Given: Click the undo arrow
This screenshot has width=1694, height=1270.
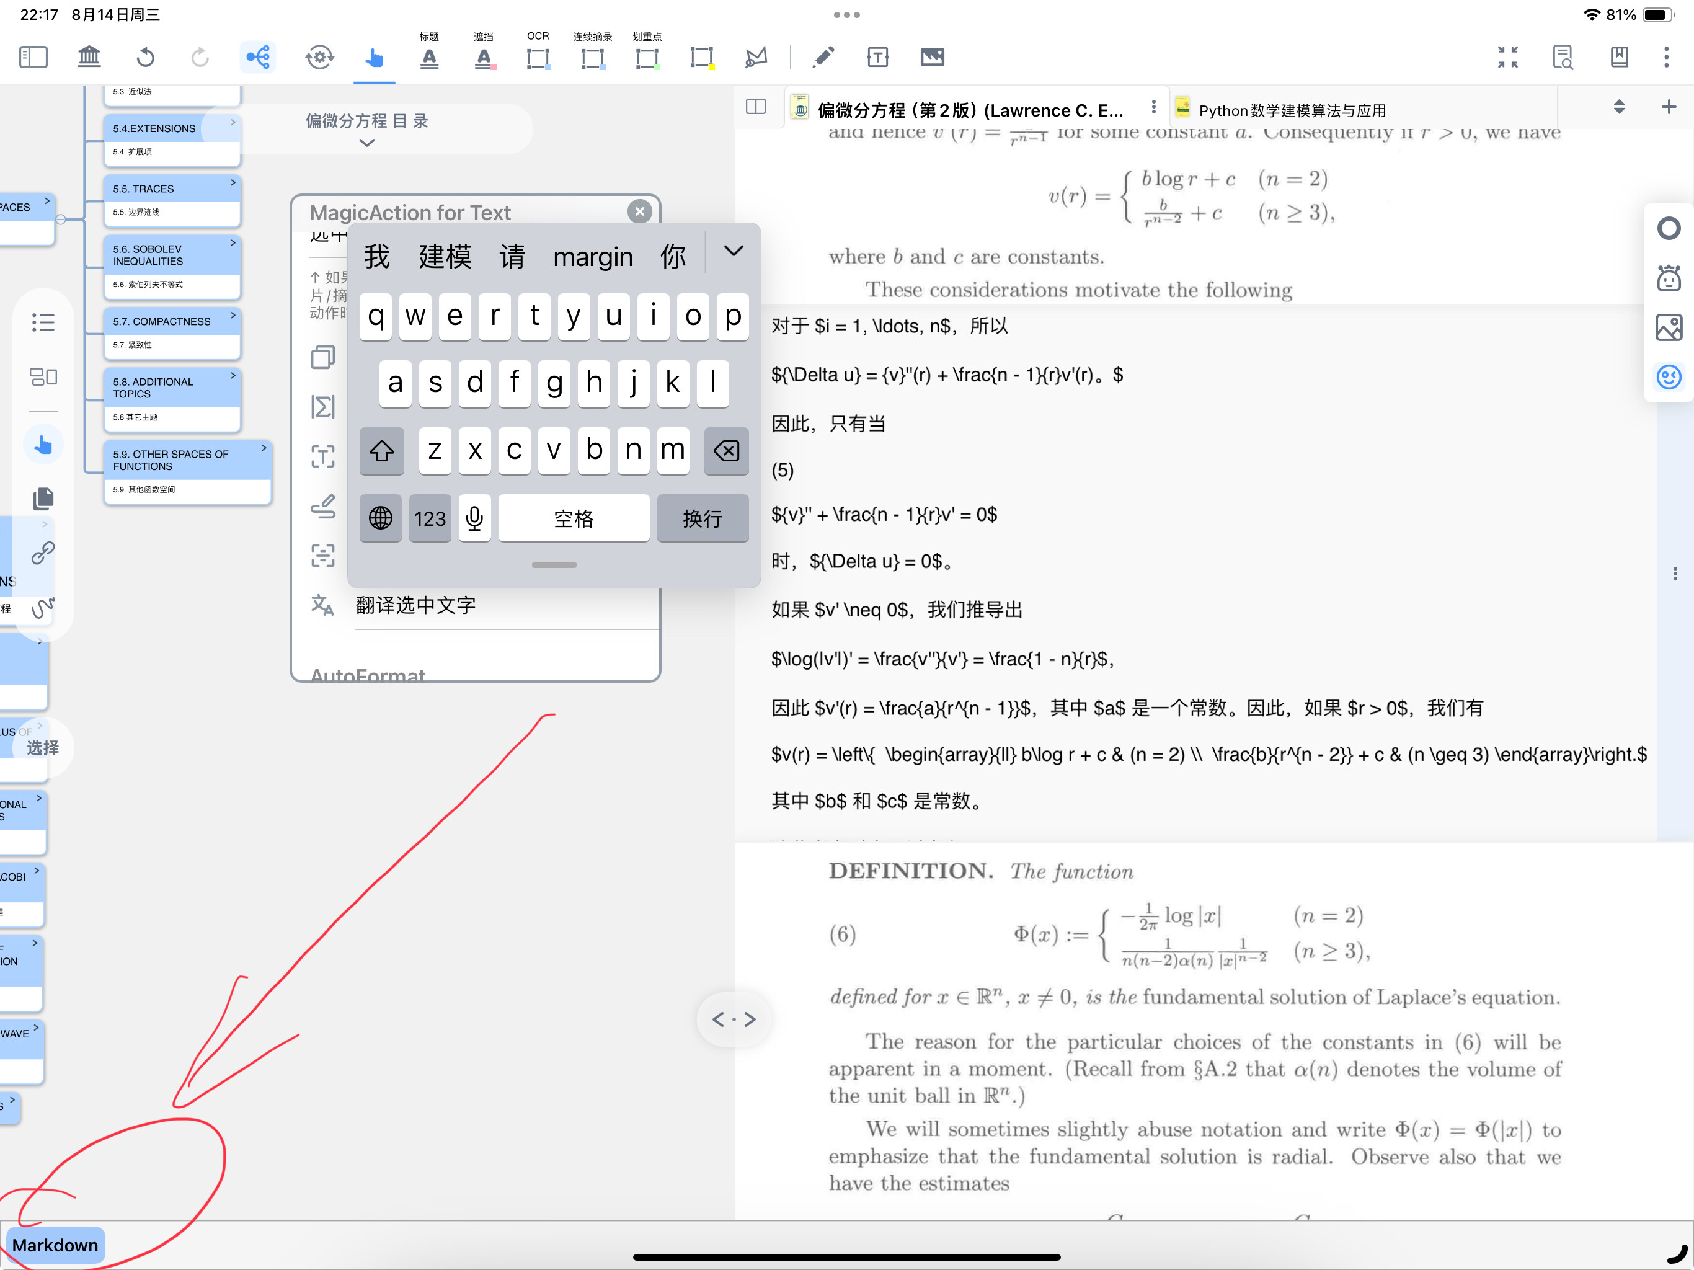Looking at the screenshot, I should 146,58.
